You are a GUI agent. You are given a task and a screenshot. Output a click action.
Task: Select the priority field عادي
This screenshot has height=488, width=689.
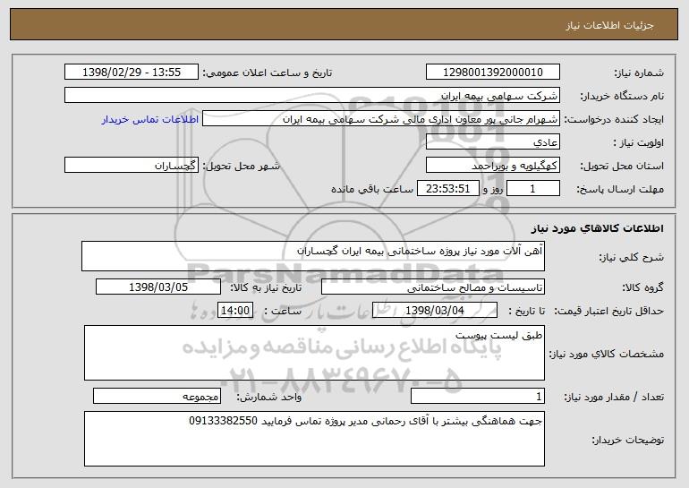tap(492, 141)
